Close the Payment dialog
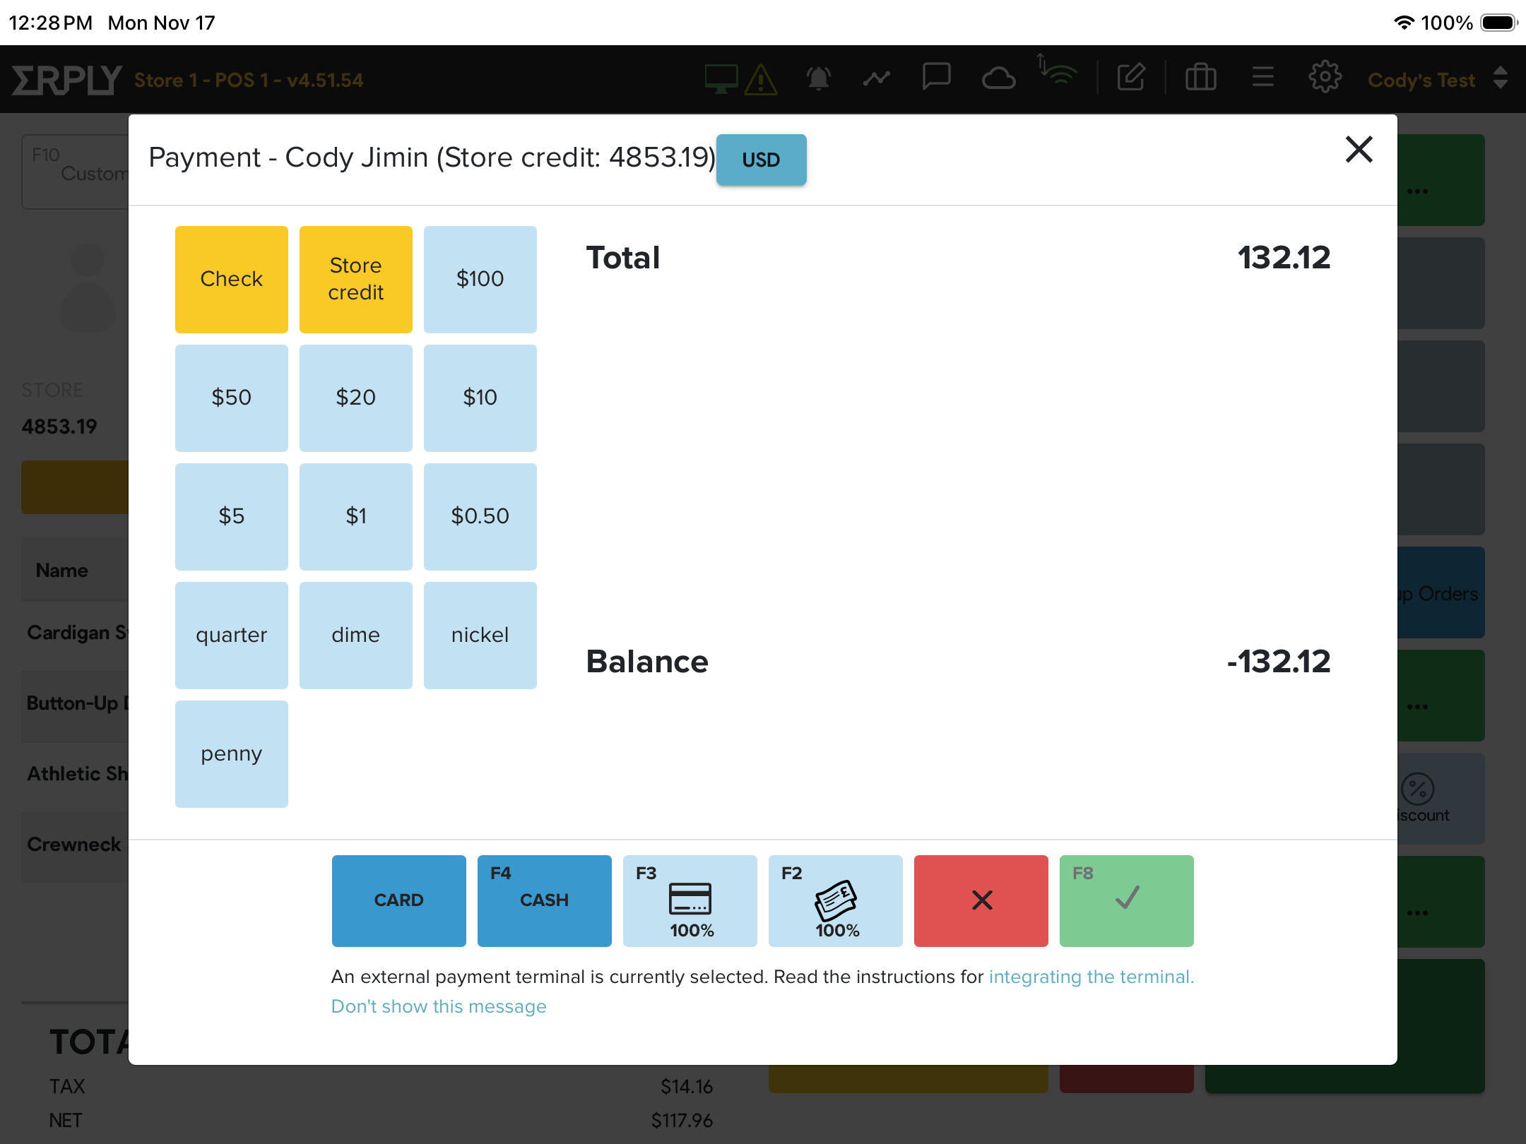The image size is (1526, 1144). click(x=1359, y=149)
